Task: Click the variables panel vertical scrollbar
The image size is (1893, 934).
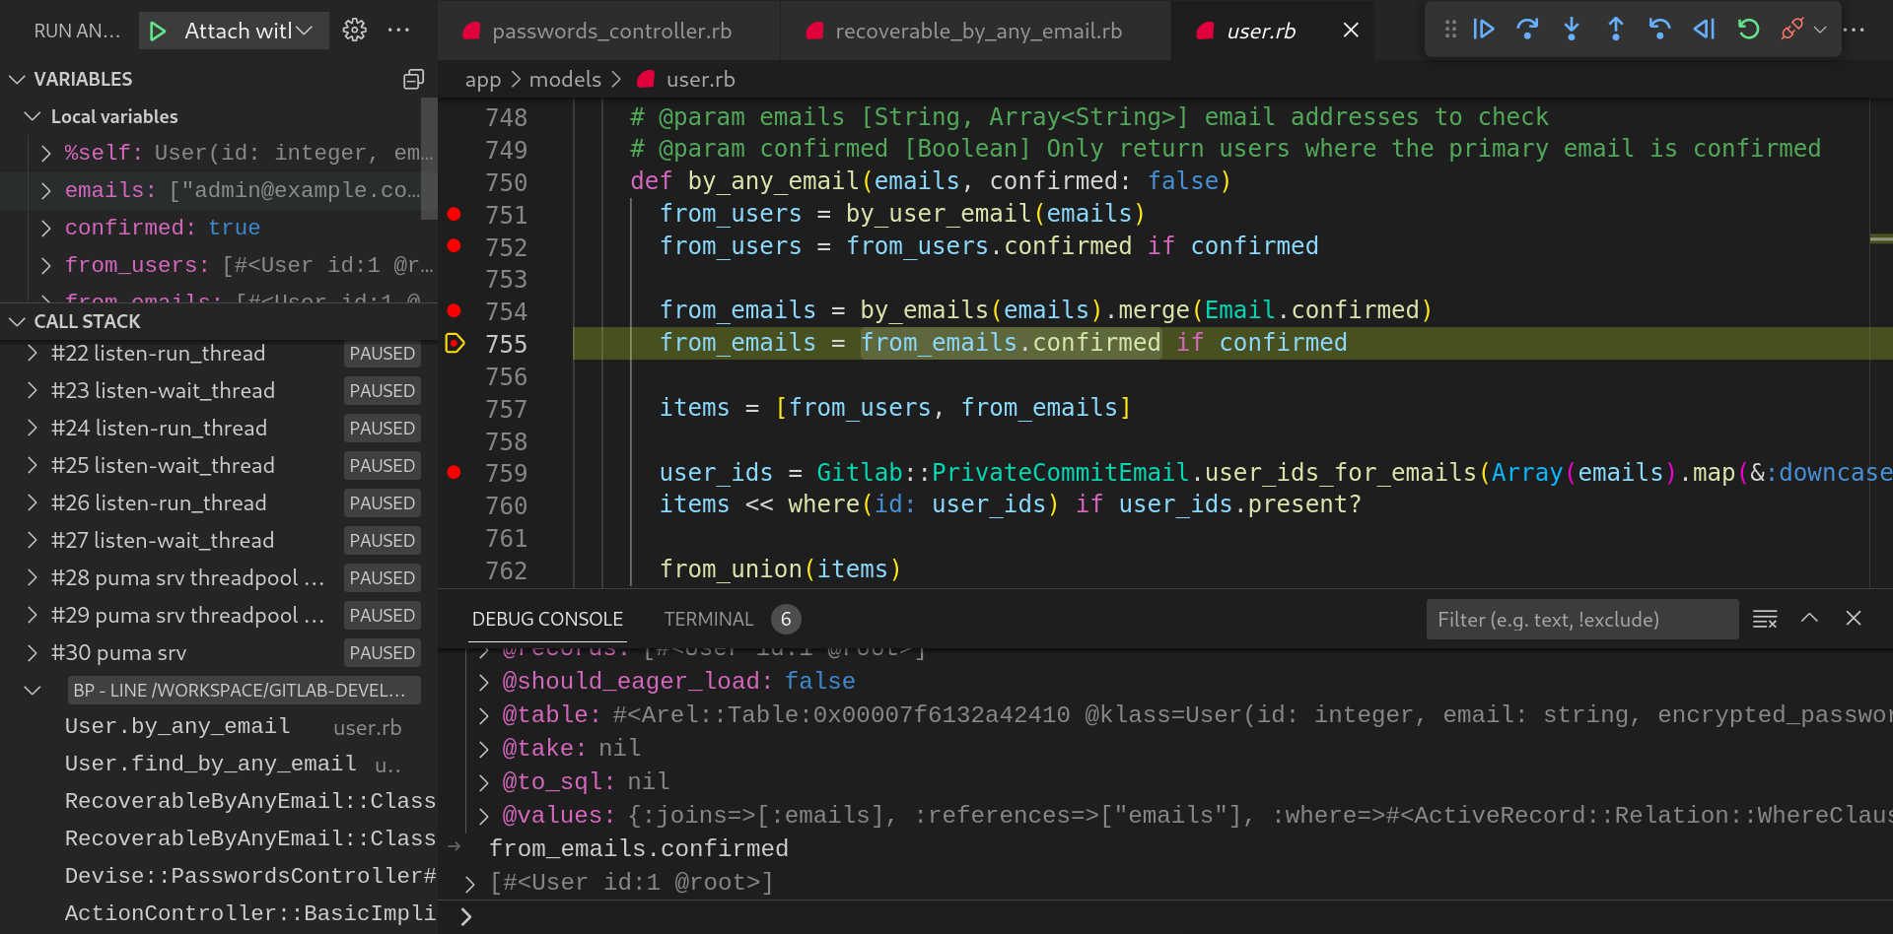Action: (429, 158)
